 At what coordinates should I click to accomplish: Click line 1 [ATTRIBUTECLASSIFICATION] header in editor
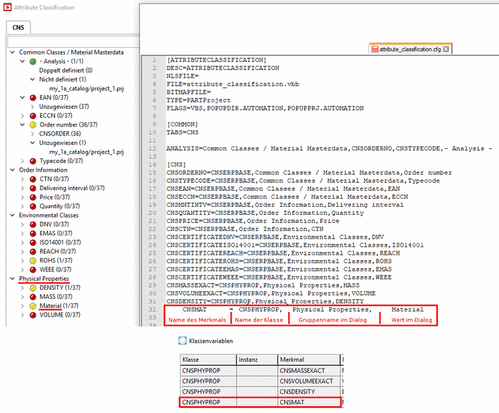(216, 60)
